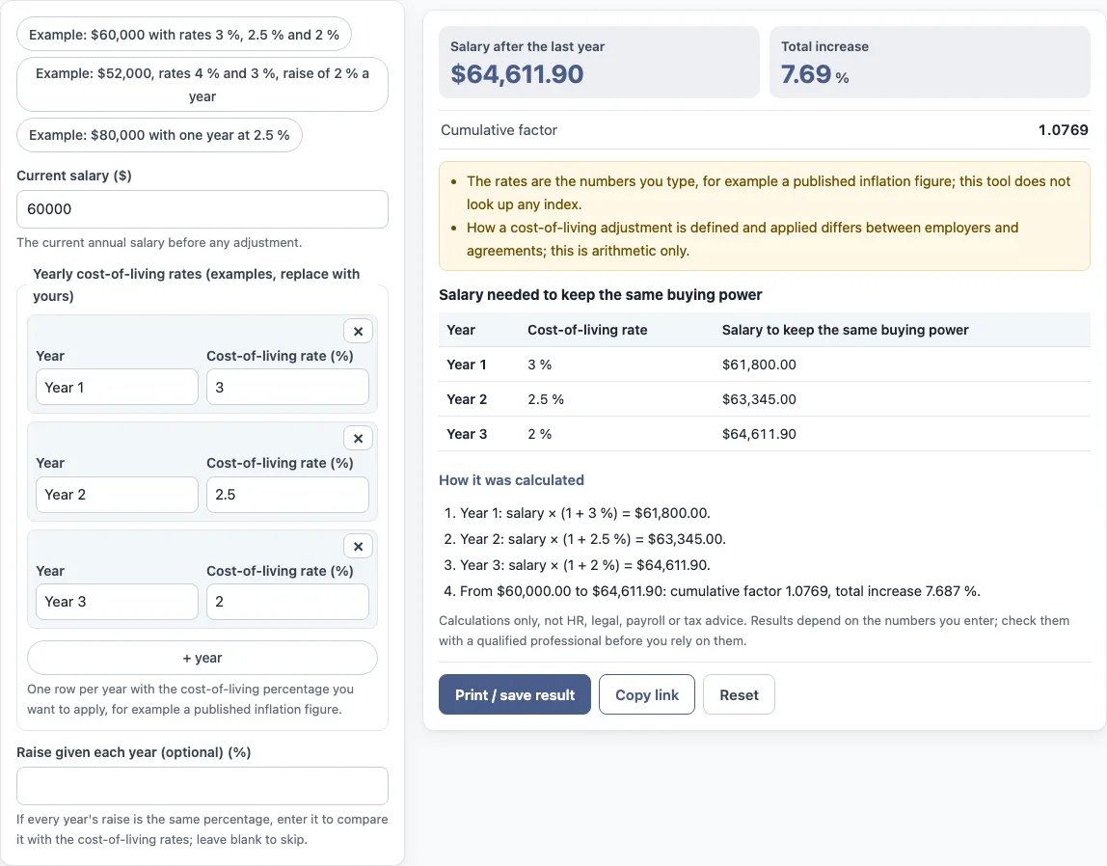Click the 2 % rate cell in the table
This screenshot has height=866, width=1107.
coord(539,433)
